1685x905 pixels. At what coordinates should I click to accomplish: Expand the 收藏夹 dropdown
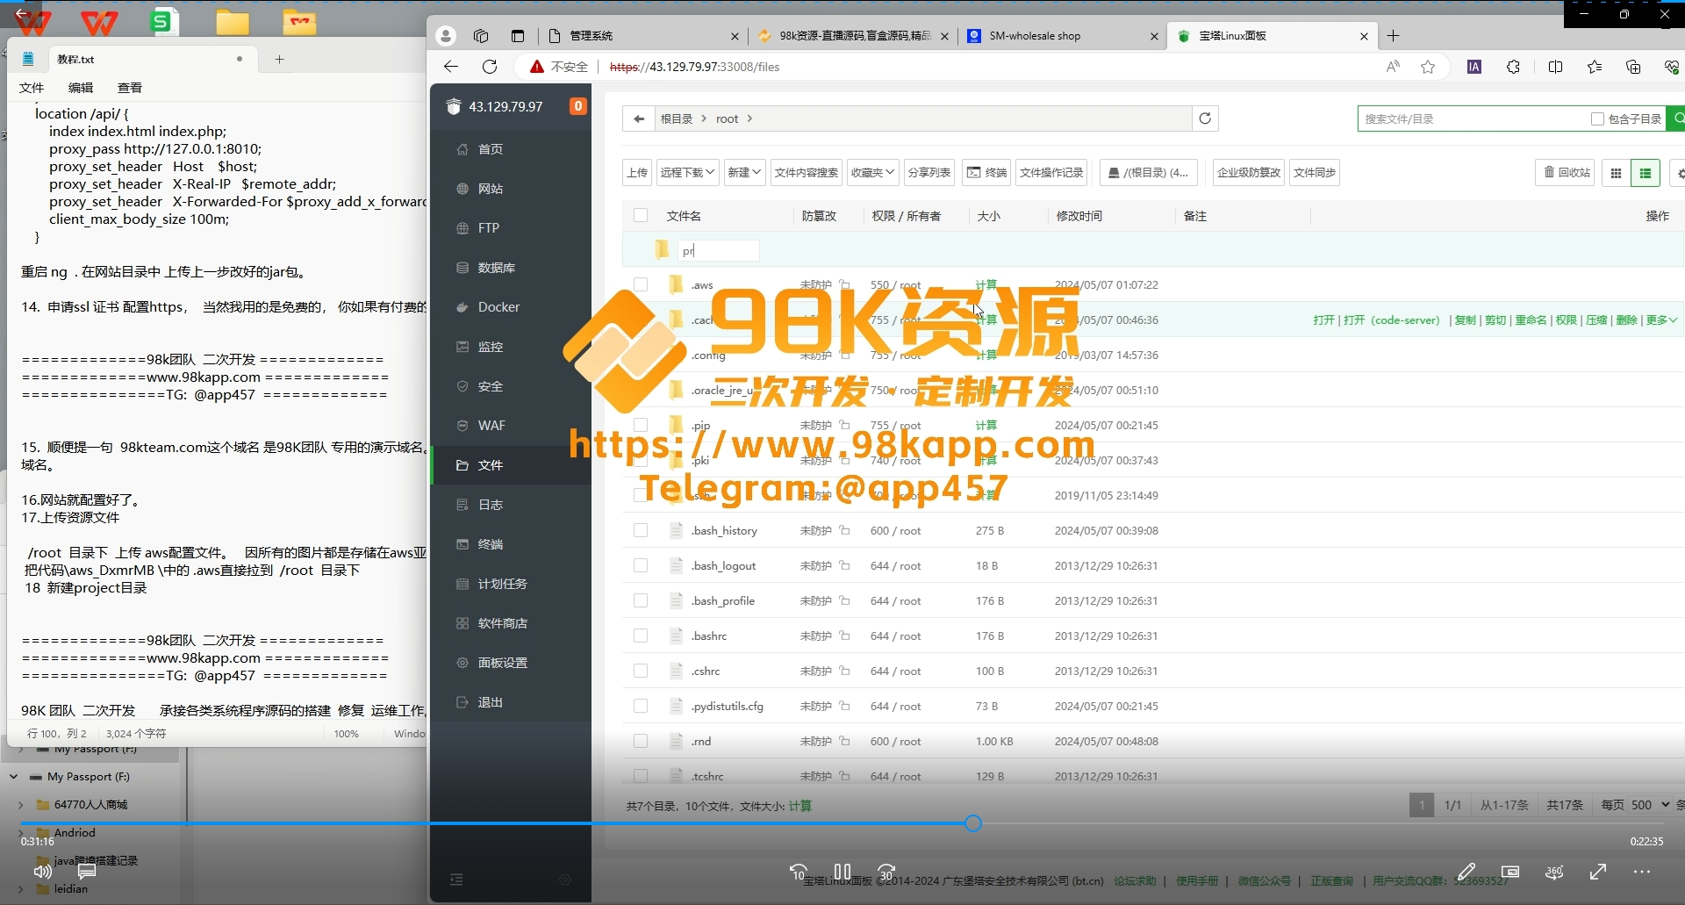(872, 173)
